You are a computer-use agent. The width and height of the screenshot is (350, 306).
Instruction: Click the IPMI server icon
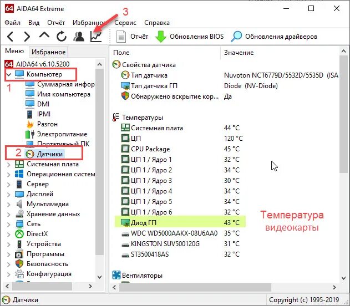pos(30,114)
